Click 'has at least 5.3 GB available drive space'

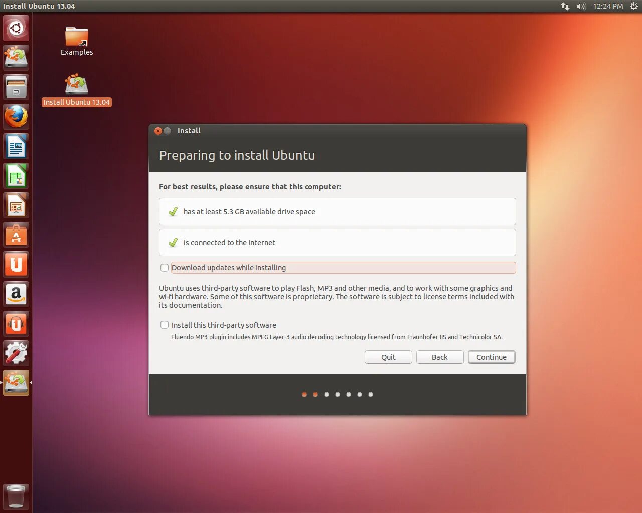pos(249,212)
